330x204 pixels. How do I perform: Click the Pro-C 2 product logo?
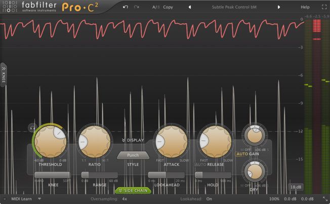(80, 8)
